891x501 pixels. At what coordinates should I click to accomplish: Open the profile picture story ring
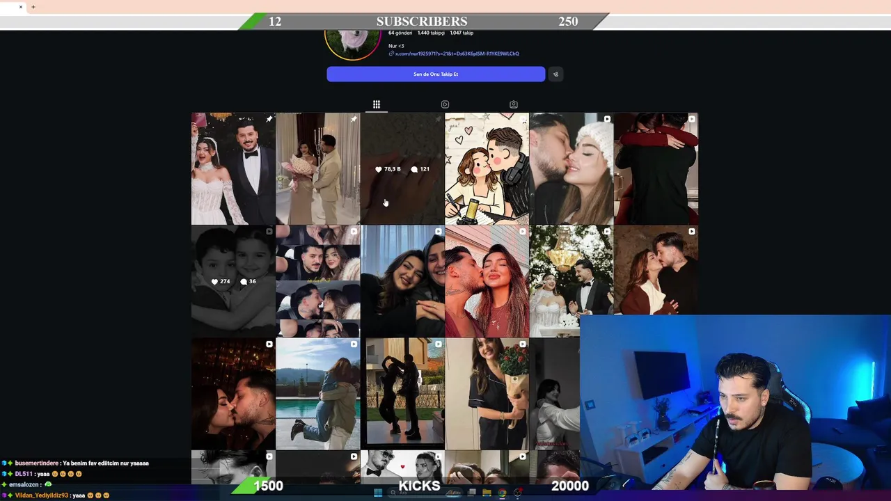pos(352,45)
